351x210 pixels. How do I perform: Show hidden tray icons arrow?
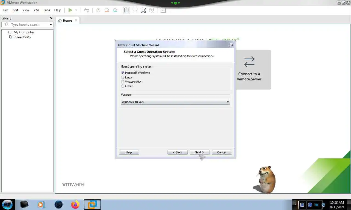295,205
